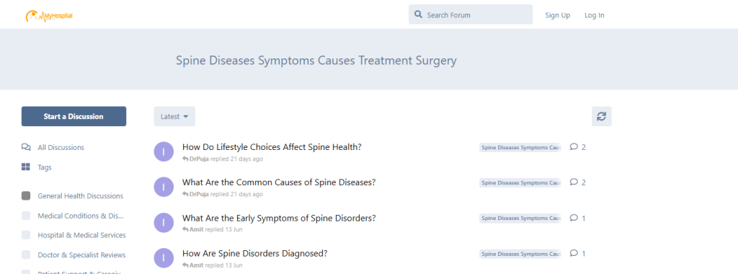
Task: Start a Discussion
Action: 74,116
